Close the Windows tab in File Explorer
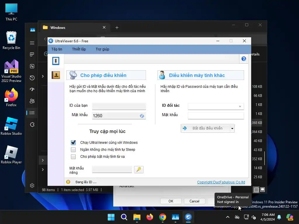The height and width of the screenshot is (224, 299). pos(104,27)
